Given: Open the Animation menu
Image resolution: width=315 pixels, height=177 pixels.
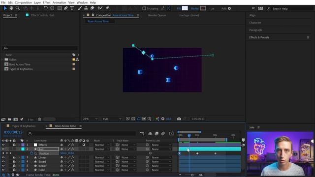Looking at the screenshot, I should tap(59, 2).
